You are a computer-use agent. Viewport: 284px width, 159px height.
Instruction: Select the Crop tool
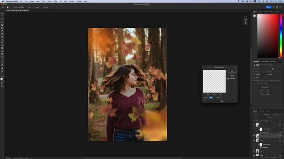coord(2,25)
